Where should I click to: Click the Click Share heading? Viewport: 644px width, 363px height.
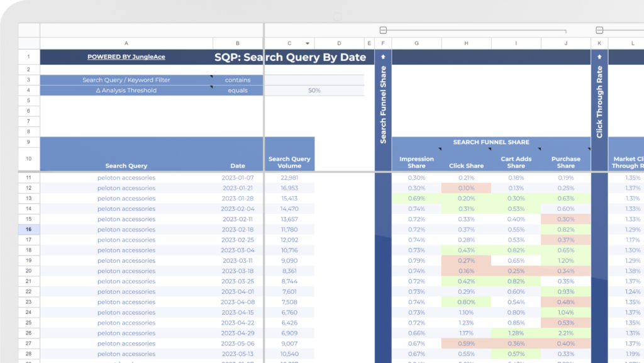coord(466,166)
